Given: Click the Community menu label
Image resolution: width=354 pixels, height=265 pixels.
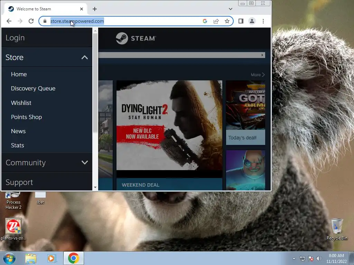Looking at the screenshot, I should tap(26, 163).
